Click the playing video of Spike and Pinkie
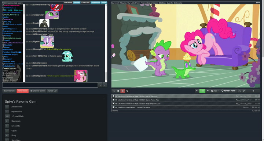264x141 pixels. click(186, 46)
